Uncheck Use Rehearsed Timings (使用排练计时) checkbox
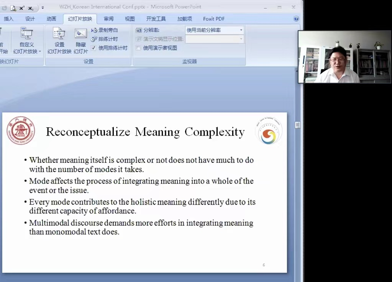392x282 pixels. pos(93,48)
